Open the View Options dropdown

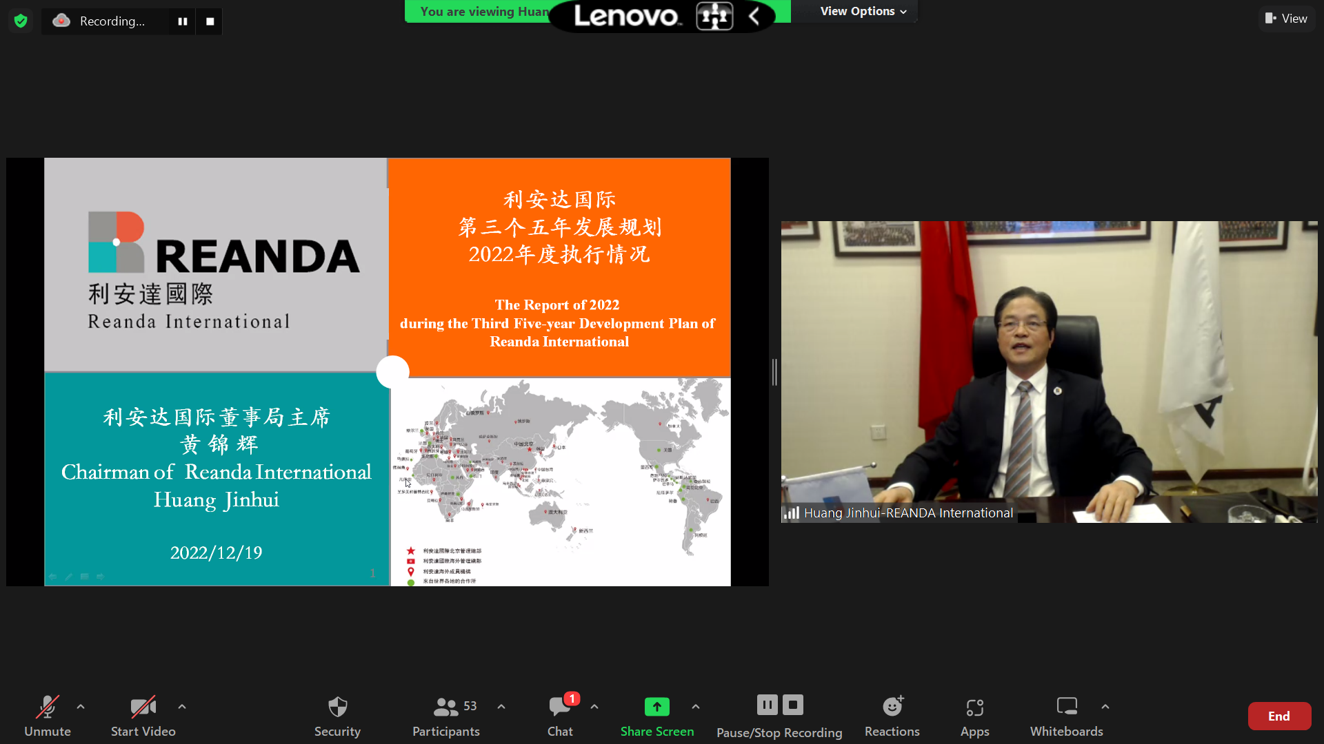(863, 11)
